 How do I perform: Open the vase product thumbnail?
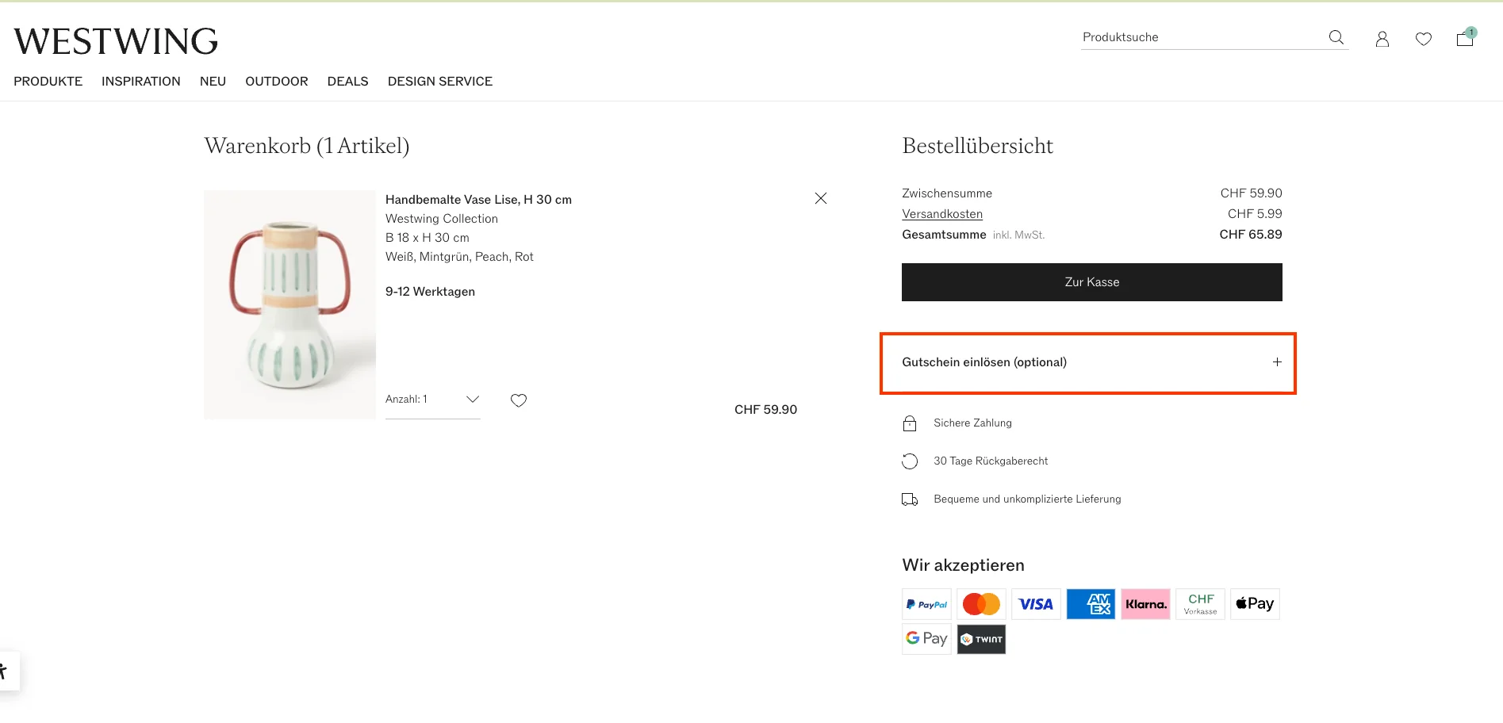click(289, 304)
